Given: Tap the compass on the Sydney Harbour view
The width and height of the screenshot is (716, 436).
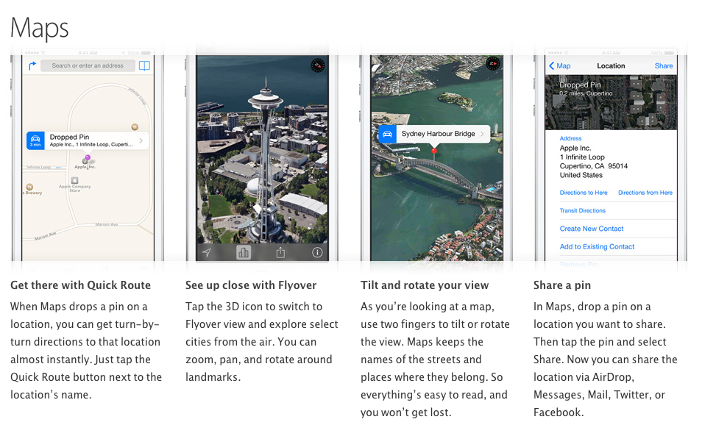Looking at the screenshot, I should pyautogui.click(x=492, y=64).
